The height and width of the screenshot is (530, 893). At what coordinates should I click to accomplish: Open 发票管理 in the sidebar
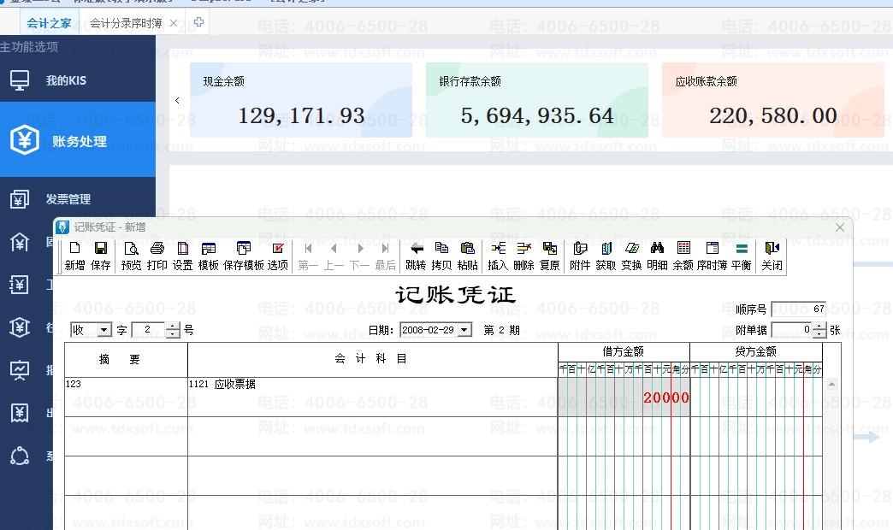(68, 199)
